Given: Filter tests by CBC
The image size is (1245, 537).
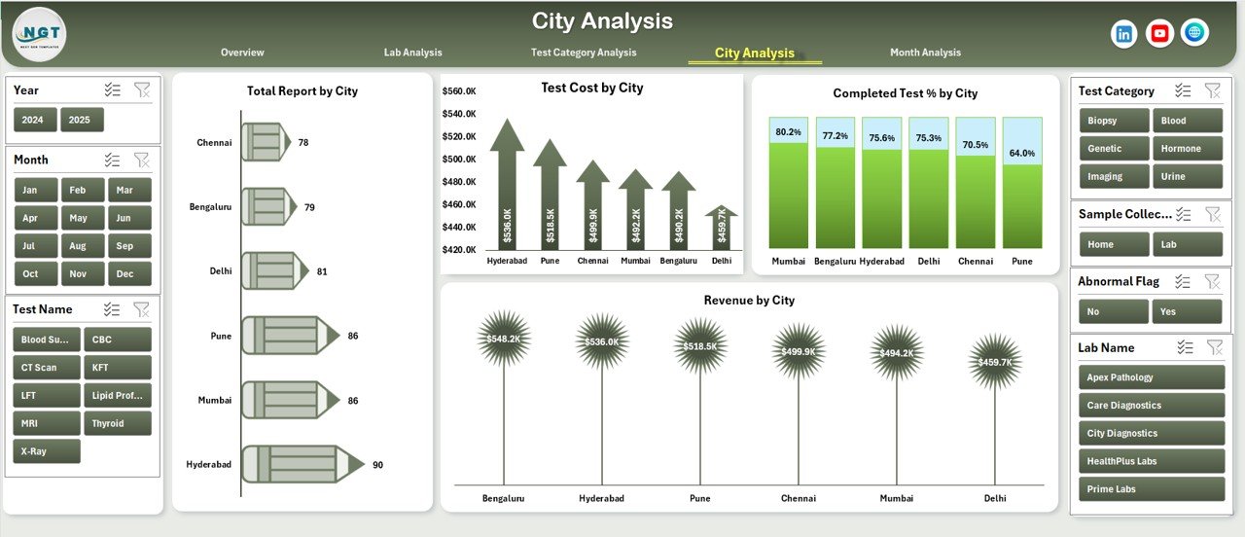Looking at the screenshot, I should 118,340.
